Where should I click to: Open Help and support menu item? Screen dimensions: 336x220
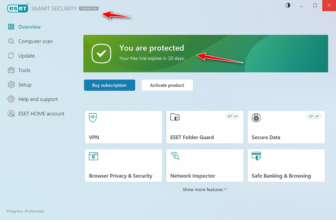pyautogui.click(x=38, y=99)
